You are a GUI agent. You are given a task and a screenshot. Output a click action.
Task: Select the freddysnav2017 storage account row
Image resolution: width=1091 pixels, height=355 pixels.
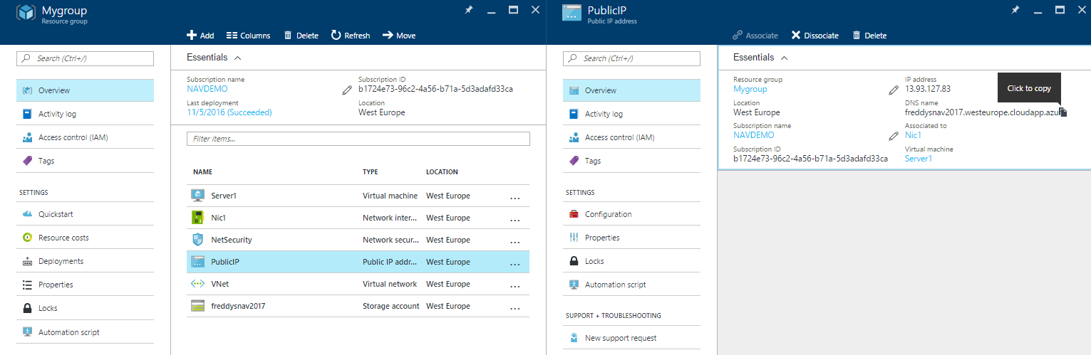tap(238, 306)
